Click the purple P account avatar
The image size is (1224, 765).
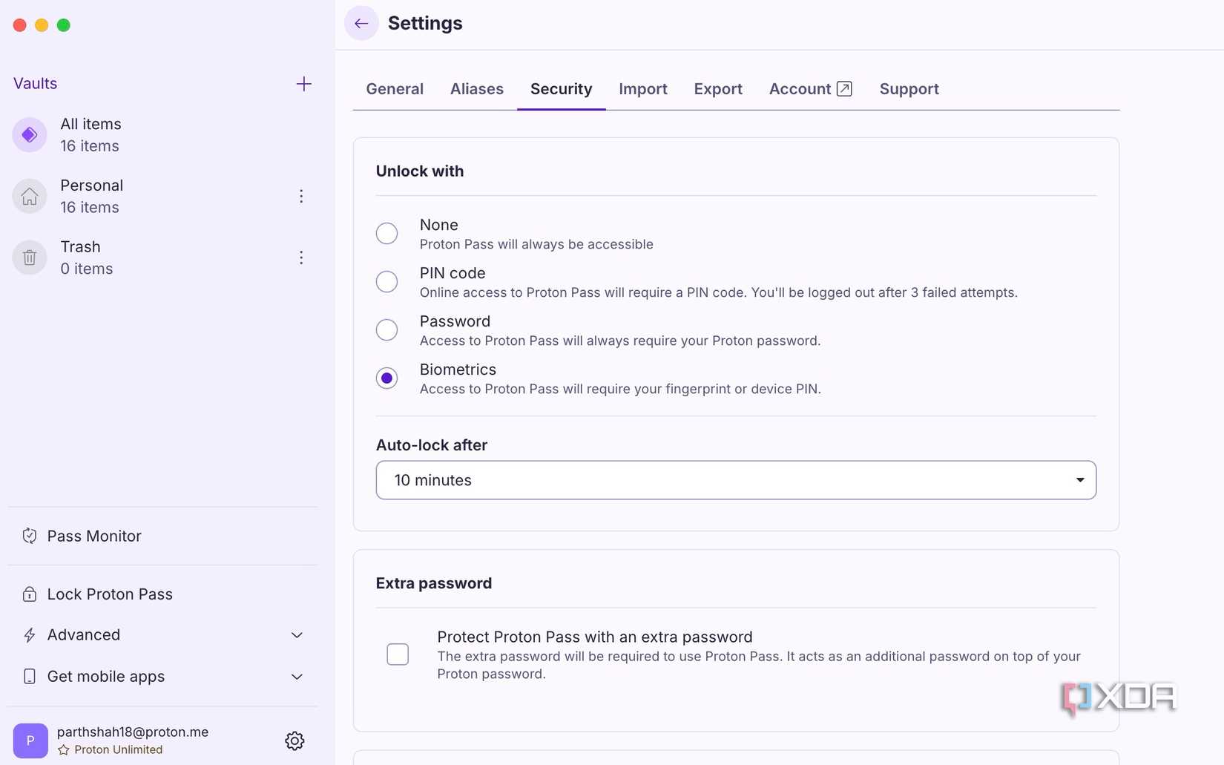click(30, 741)
